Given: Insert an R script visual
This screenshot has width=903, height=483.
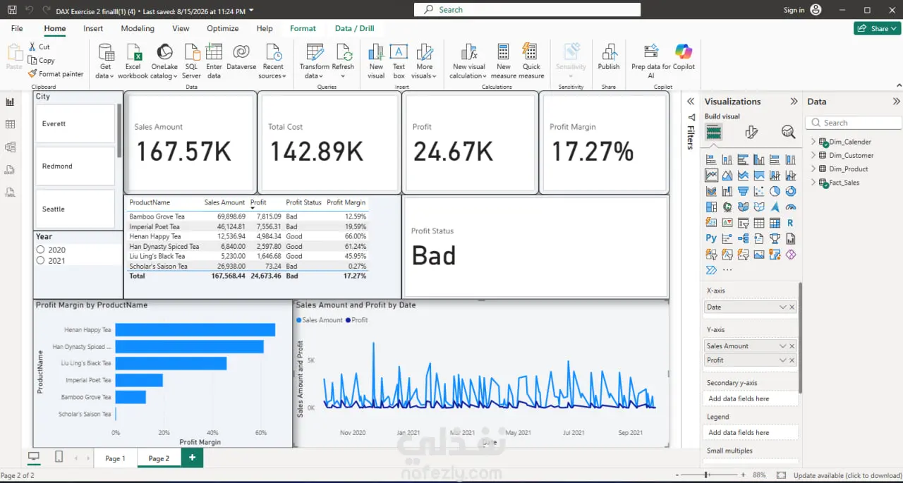Looking at the screenshot, I should tap(790, 223).
